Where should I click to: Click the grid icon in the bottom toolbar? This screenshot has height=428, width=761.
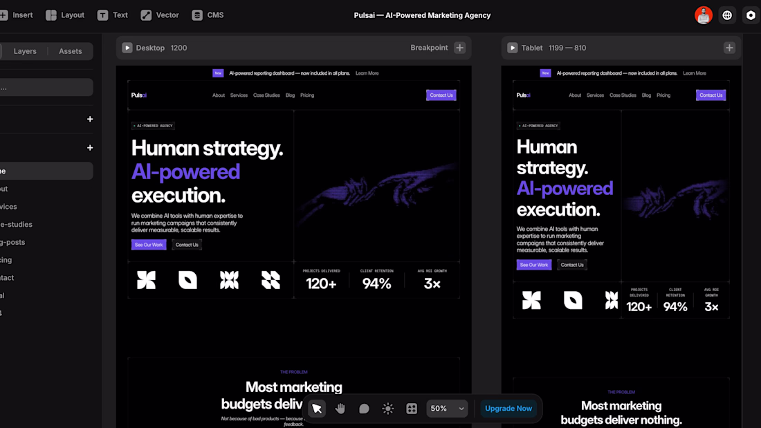[x=412, y=409]
